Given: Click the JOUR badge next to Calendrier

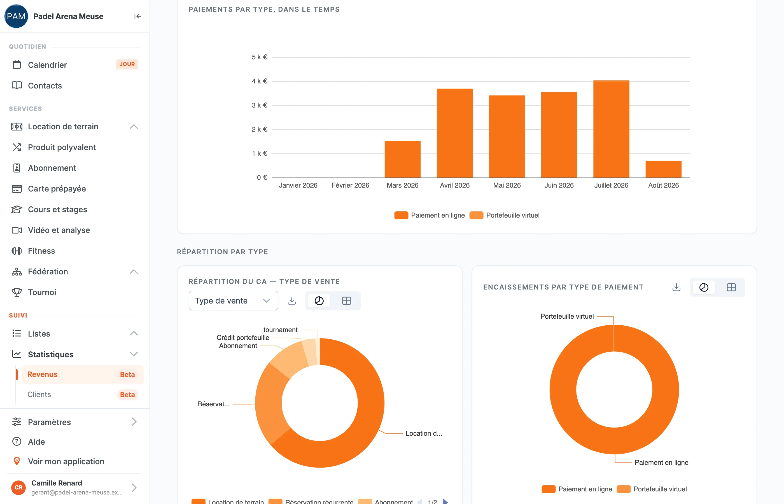Looking at the screenshot, I should pyautogui.click(x=127, y=64).
